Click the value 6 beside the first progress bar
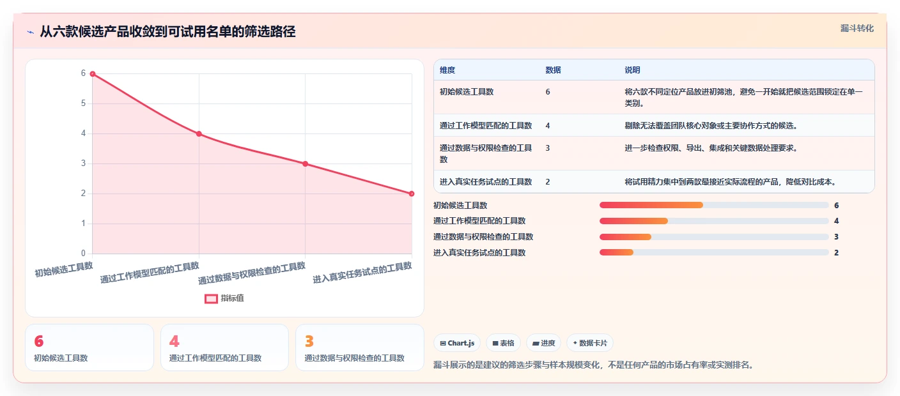900x396 pixels. pyautogui.click(x=836, y=205)
